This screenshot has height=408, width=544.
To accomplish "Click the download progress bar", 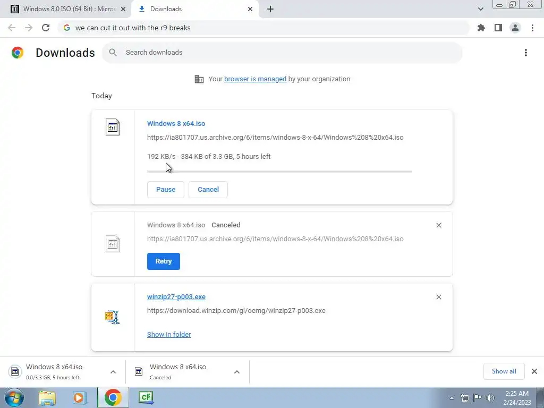I will tap(279, 172).
